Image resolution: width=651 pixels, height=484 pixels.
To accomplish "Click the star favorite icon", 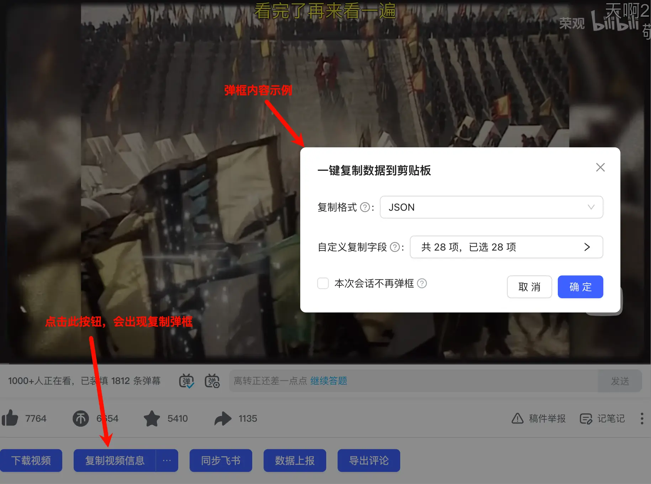I will (152, 419).
